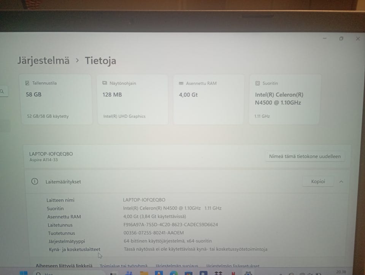Open the Windows Start menu
The width and height of the screenshot is (365, 275).
pos(24,273)
